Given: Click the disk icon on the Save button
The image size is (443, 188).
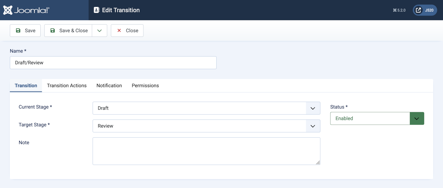Looking at the screenshot, I should (x=18, y=30).
